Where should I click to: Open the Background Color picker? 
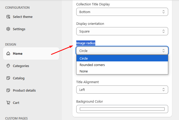122,109
